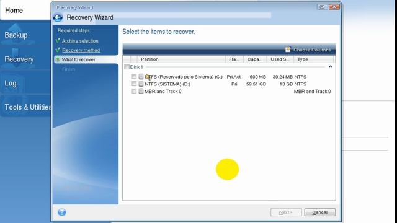Click the Choose Columns label

(x=312, y=50)
